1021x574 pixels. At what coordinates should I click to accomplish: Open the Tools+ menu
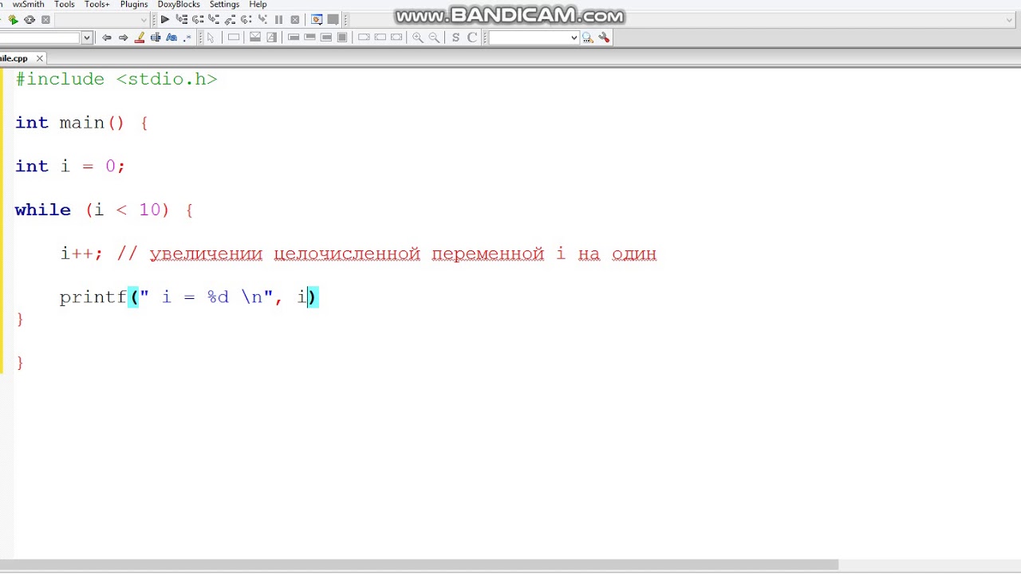click(97, 5)
